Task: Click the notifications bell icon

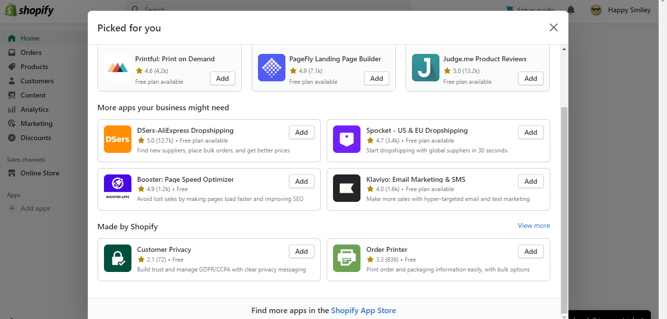Action: (571, 10)
